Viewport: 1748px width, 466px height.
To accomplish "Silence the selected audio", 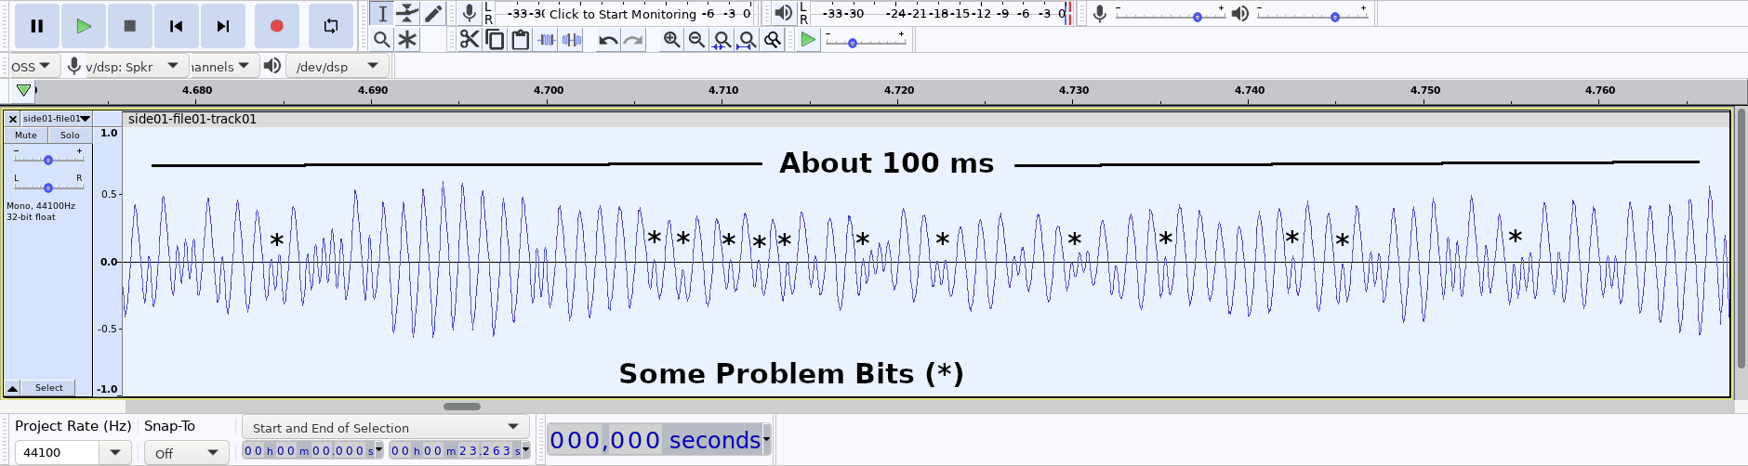I will tap(572, 39).
